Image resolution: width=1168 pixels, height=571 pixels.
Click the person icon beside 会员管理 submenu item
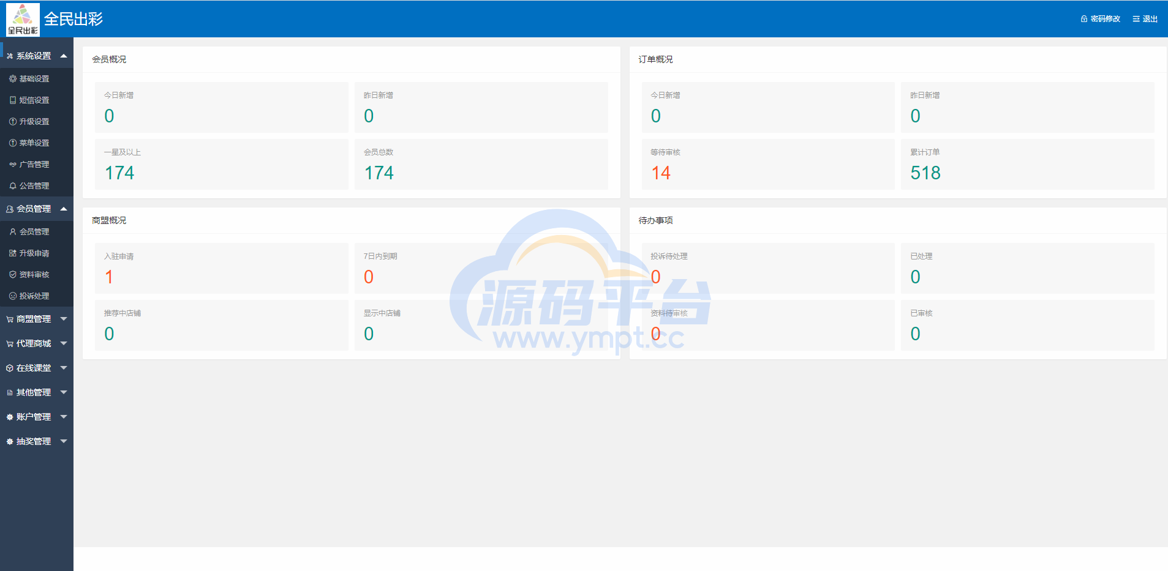pyautogui.click(x=13, y=232)
